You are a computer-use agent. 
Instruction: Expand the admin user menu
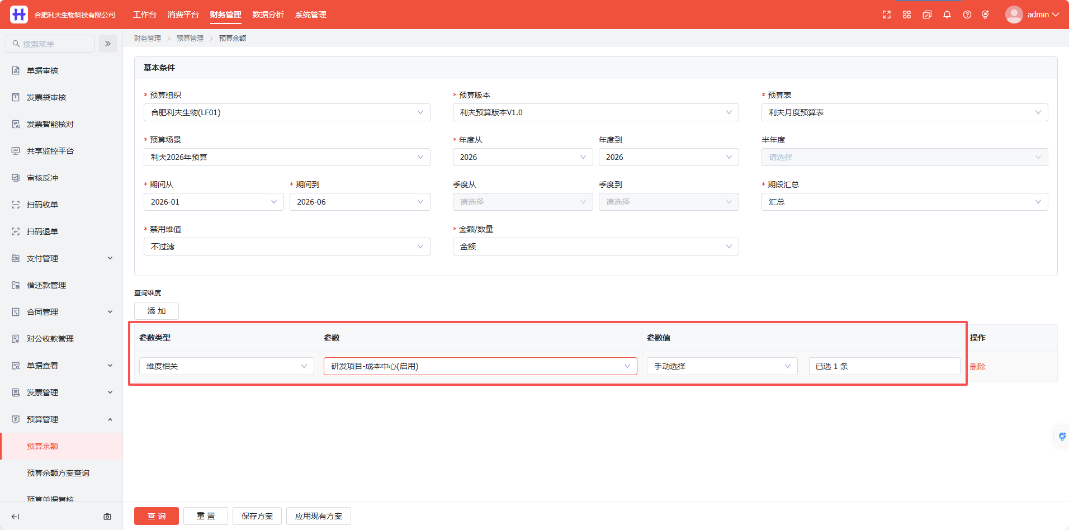pos(1032,15)
